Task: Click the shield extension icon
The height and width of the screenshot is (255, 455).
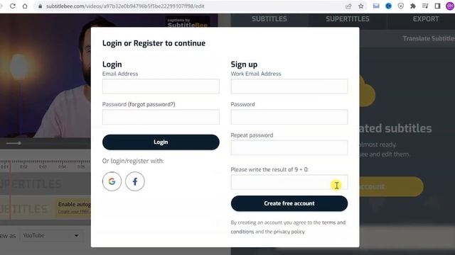Action: (400, 6)
